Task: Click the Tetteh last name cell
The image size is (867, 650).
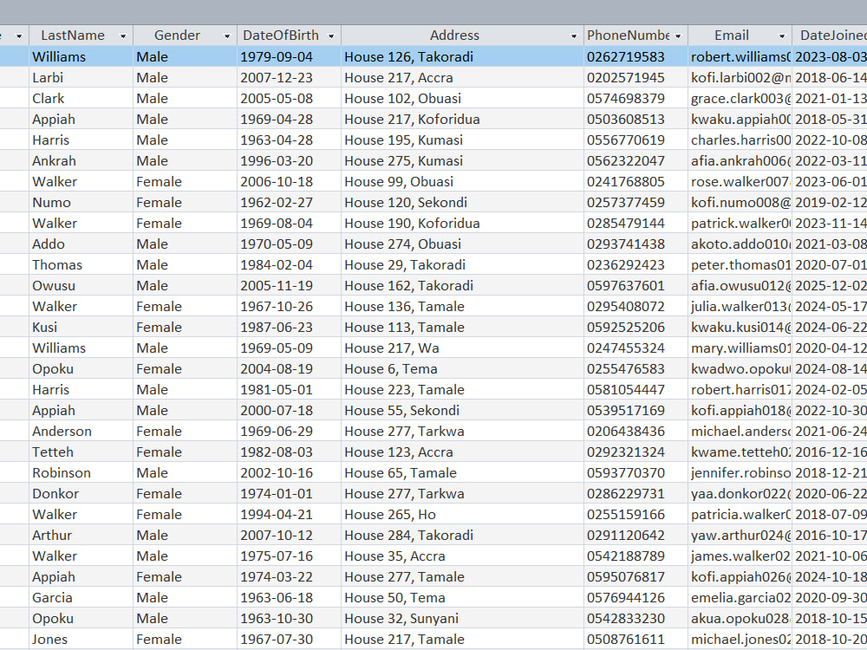Action: [81, 452]
